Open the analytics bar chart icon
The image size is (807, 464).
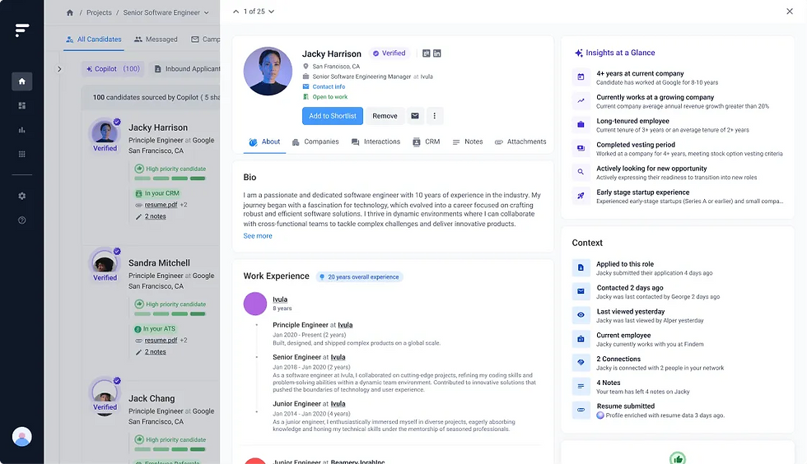(x=21, y=130)
